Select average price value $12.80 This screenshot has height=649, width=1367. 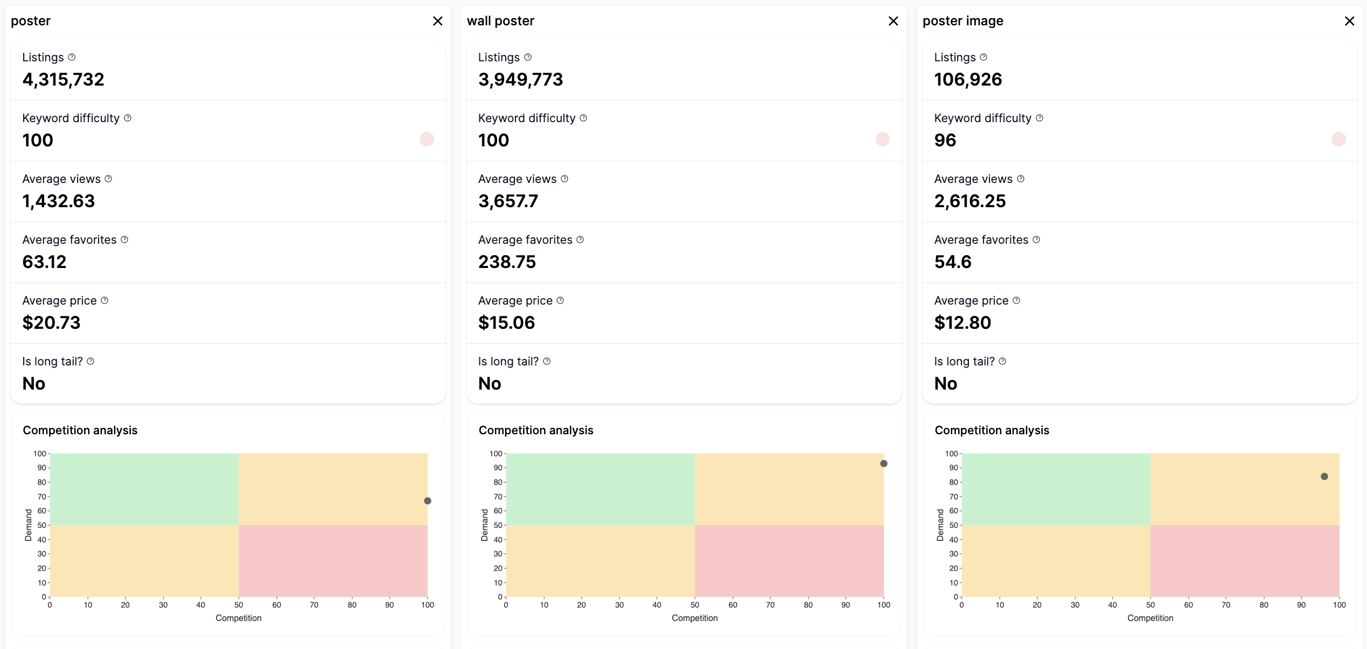(x=963, y=323)
